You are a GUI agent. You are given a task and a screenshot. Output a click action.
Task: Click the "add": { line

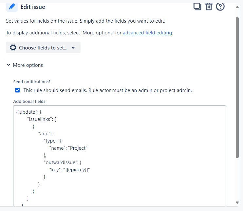coord(47,134)
